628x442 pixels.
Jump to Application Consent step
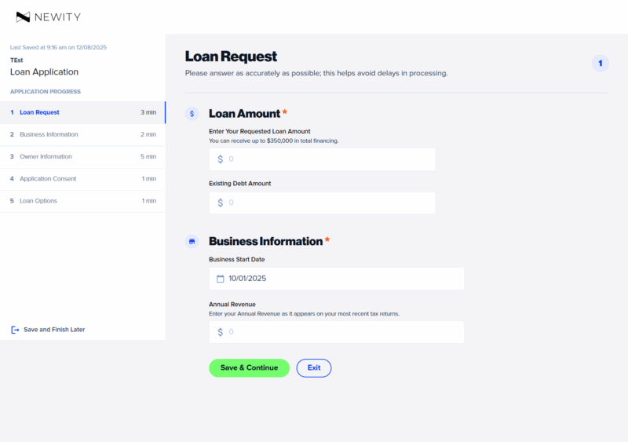[x=48, y=178]
